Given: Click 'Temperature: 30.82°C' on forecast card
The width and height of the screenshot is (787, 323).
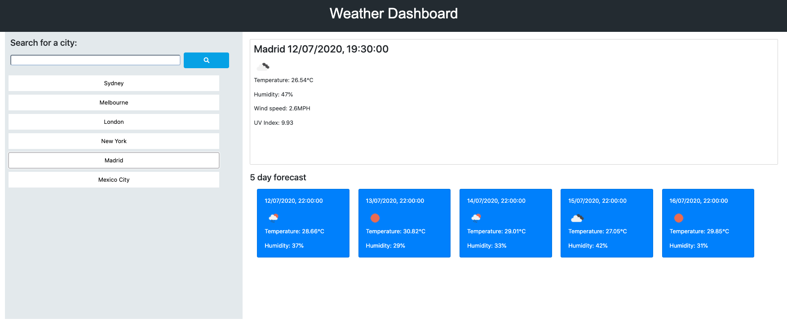Looking at the screenshot, I should 395,231.
